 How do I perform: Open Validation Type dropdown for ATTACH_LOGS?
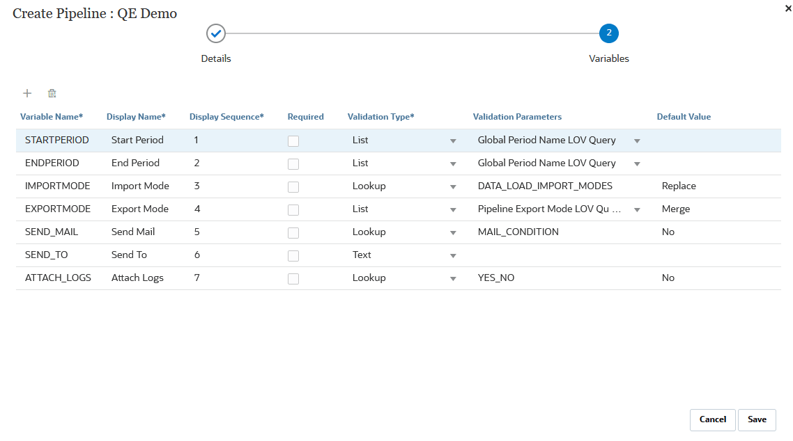(453, 278)
